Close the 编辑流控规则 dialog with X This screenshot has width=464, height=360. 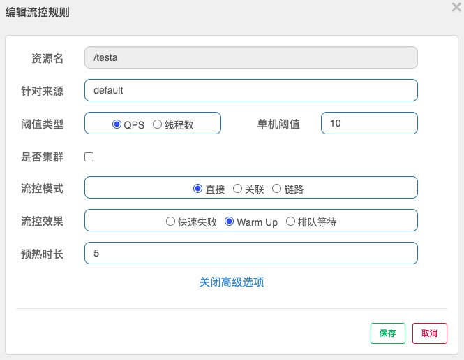coord(456,7)
